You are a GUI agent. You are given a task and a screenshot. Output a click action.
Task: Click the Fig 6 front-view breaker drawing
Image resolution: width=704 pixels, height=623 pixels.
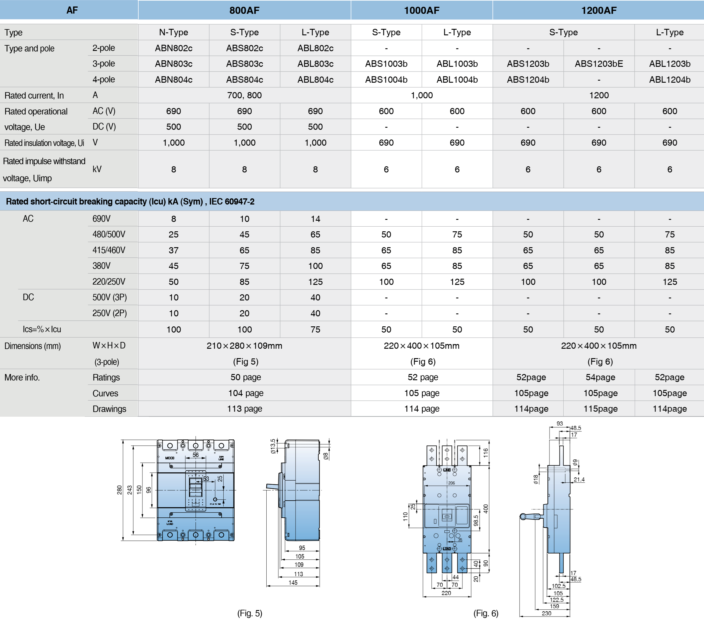tap(446, 509)
